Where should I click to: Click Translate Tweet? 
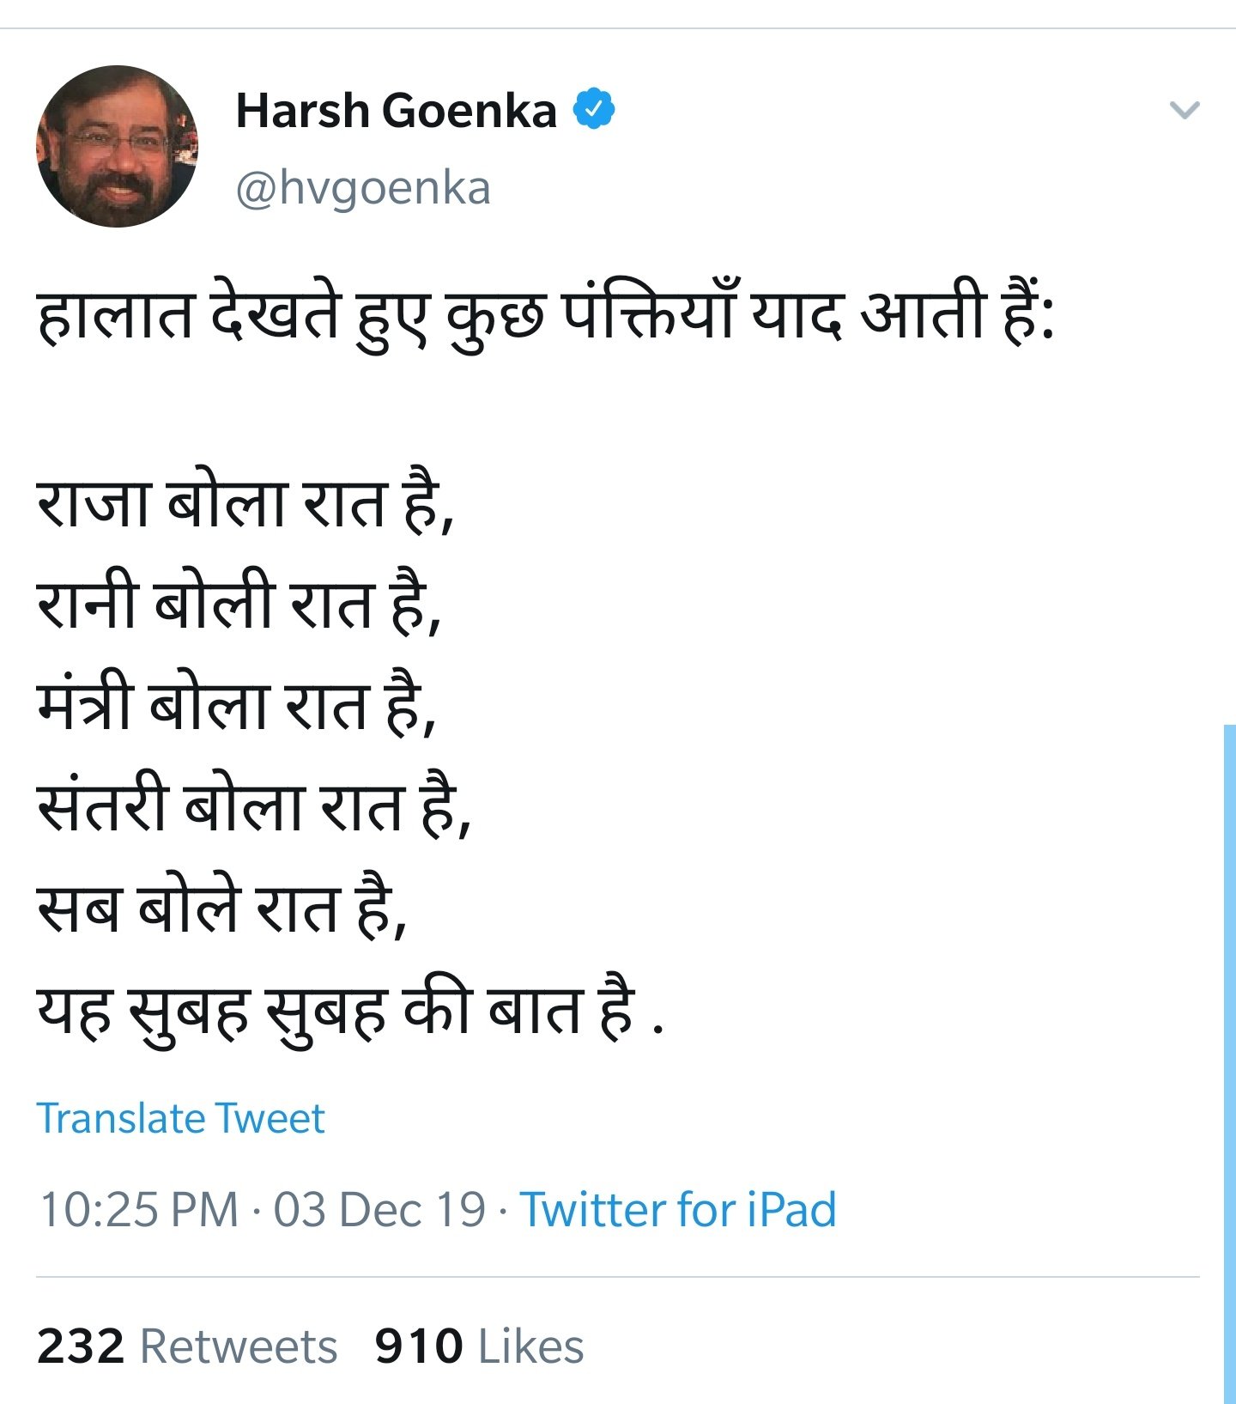(181, 1118)
